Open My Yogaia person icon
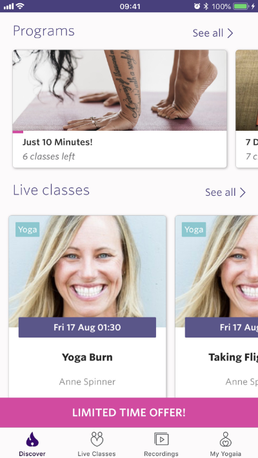Image resolution: width=258 pixels, height=458 pixels. 226,439
